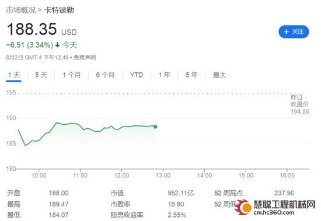The image size is (321, 221).
Task: Click the chart line low point near 185
Action: [x=25, y=145]
